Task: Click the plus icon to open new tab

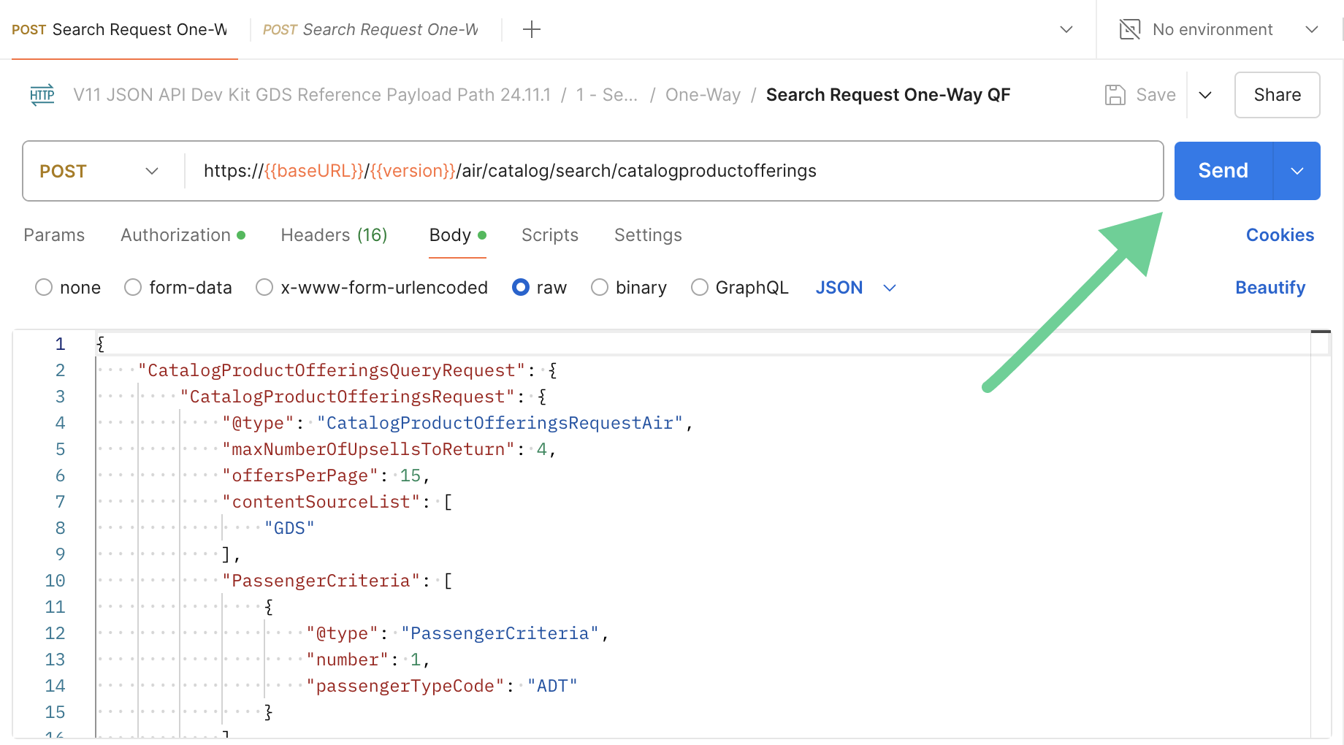Action: pos(532,29)
